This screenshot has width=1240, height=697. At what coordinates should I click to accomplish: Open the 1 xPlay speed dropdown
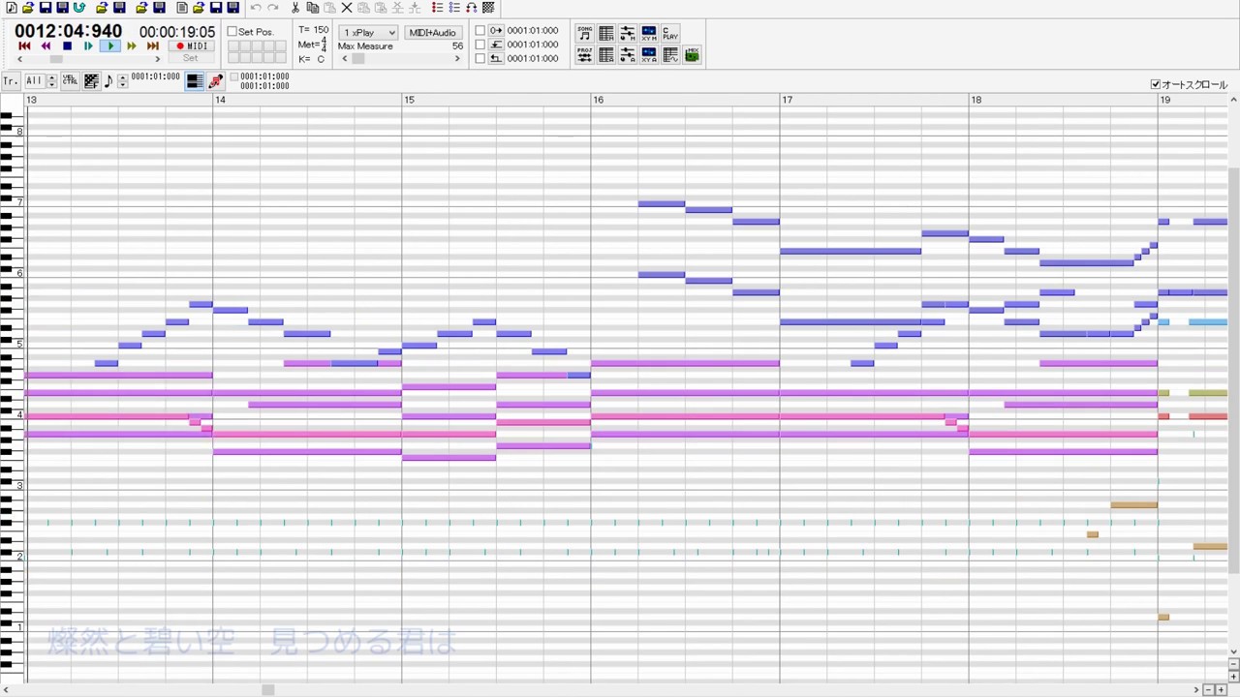(368, 33)
